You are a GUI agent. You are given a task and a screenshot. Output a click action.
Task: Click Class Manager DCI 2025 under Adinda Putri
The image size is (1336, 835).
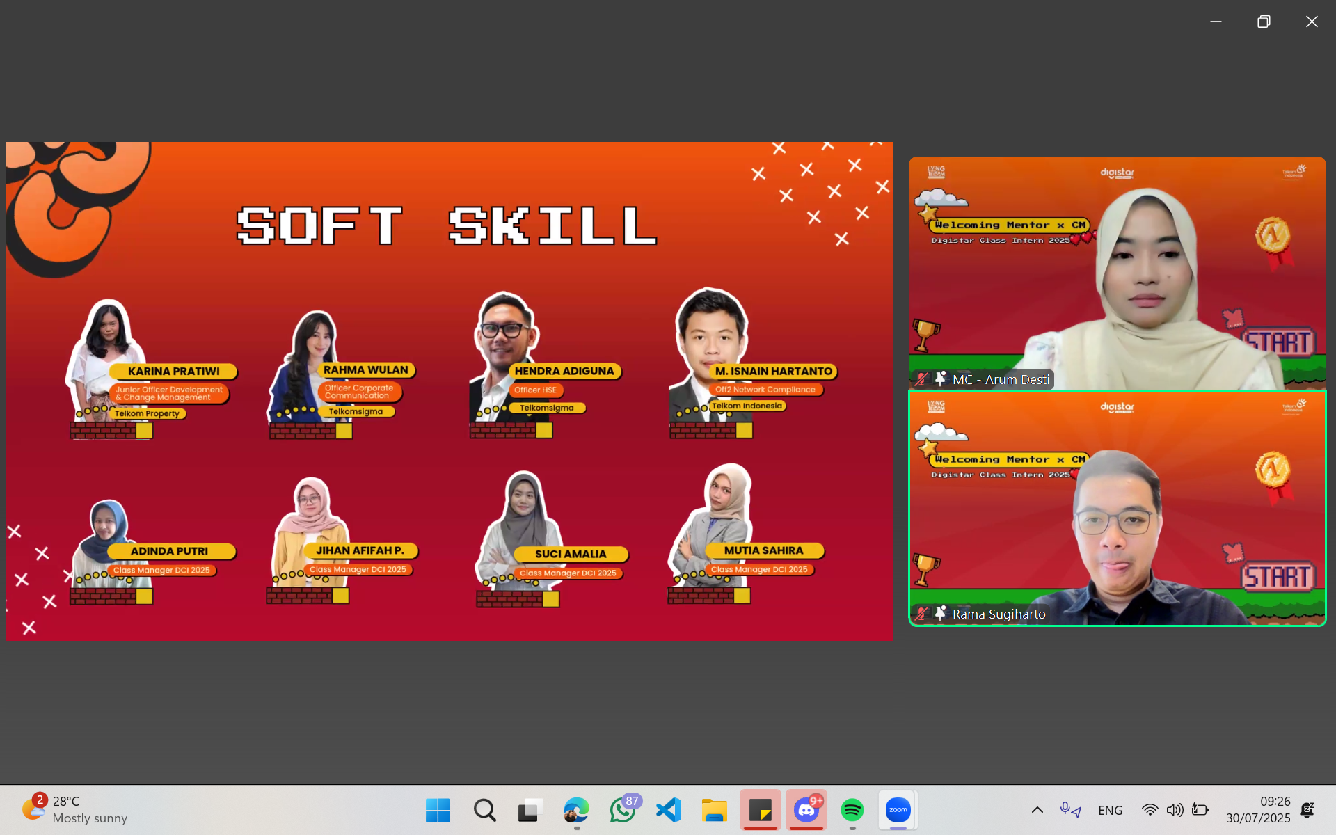coord(161,570)
